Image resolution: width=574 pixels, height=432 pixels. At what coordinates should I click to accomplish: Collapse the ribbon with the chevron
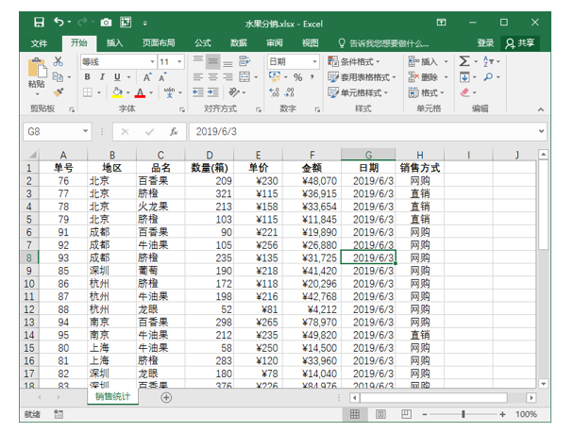click(x=541, y=109)
